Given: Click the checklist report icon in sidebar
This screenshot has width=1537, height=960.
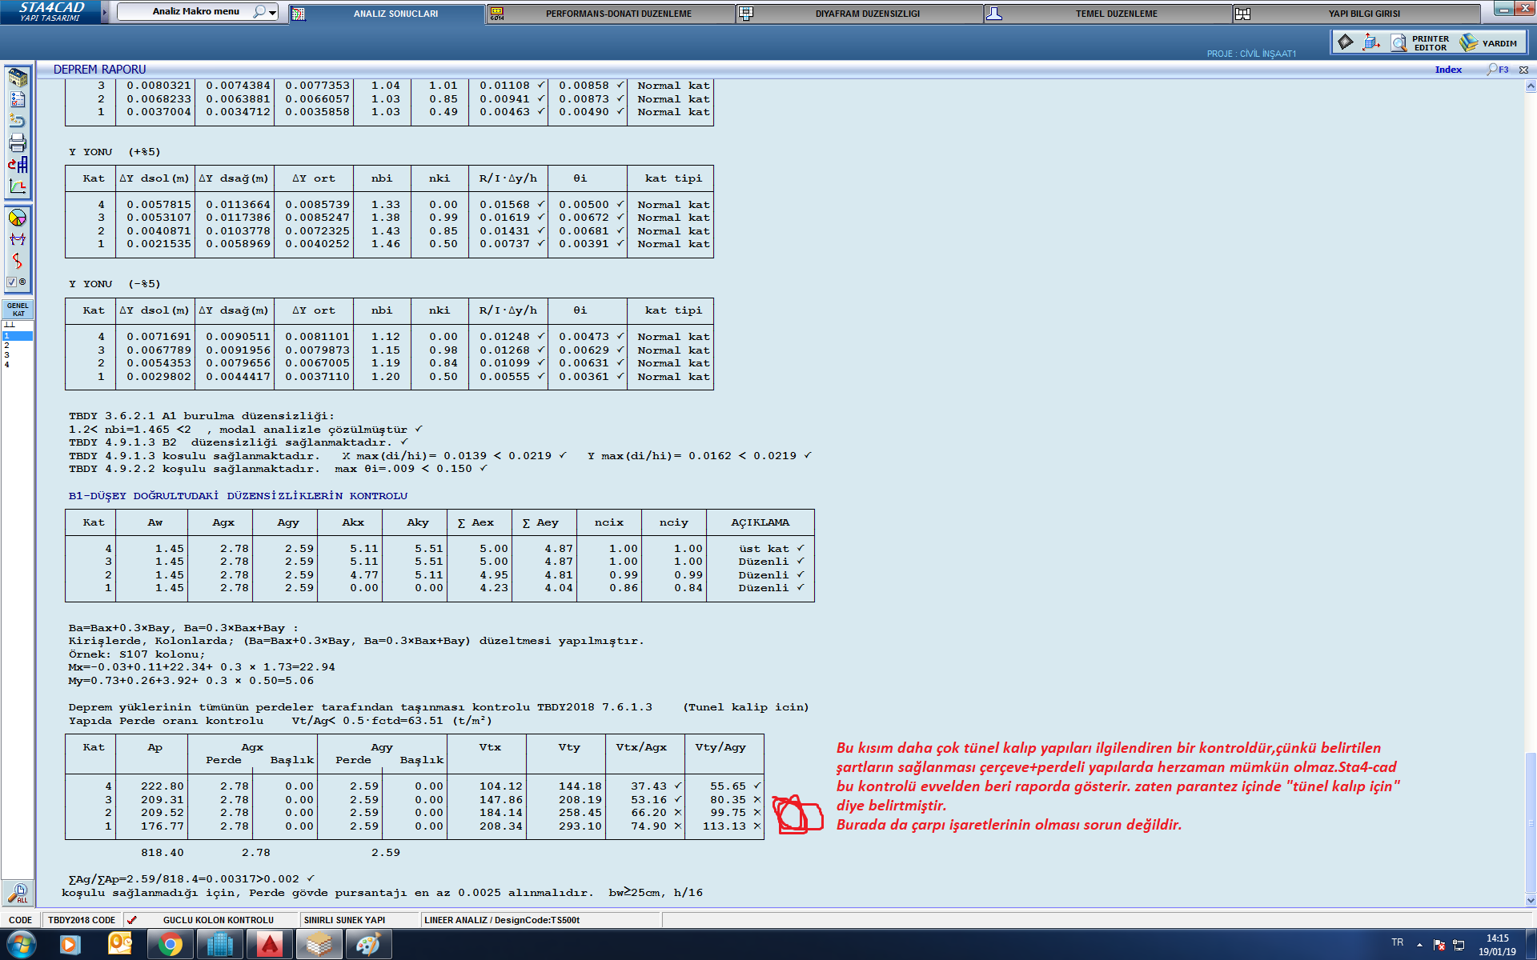Looking at the screenshot, I should [18, 99].
